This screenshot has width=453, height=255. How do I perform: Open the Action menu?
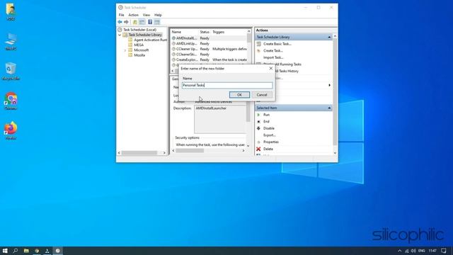tap(134, 15)
